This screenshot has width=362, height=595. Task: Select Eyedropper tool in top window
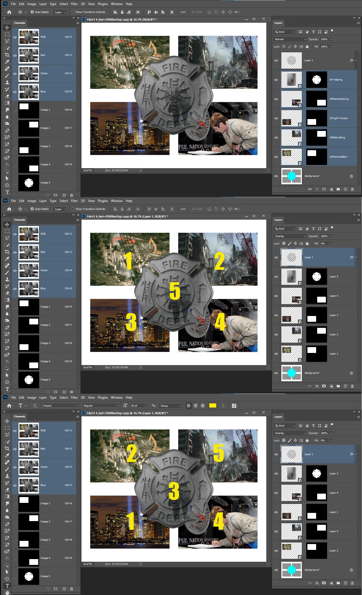click(x=7, y=62)
